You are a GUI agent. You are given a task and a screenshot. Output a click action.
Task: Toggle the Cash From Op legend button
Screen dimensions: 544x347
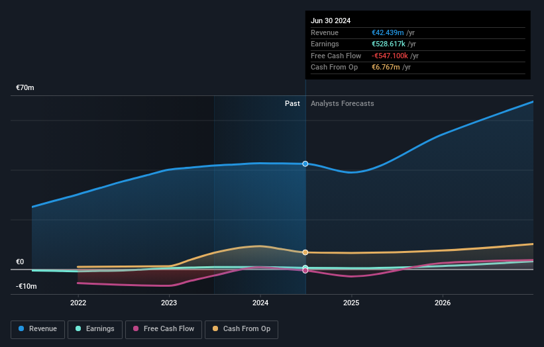click(x=241, y=329)
